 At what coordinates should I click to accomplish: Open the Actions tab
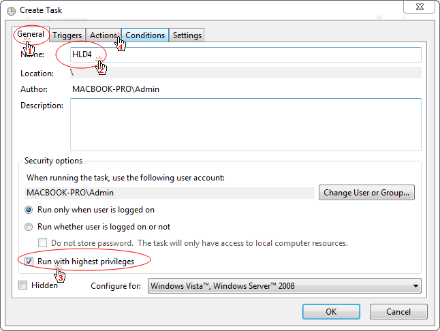[104, 35]
